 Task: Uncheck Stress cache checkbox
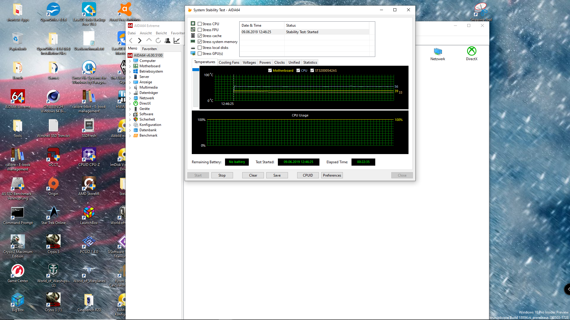200,36
